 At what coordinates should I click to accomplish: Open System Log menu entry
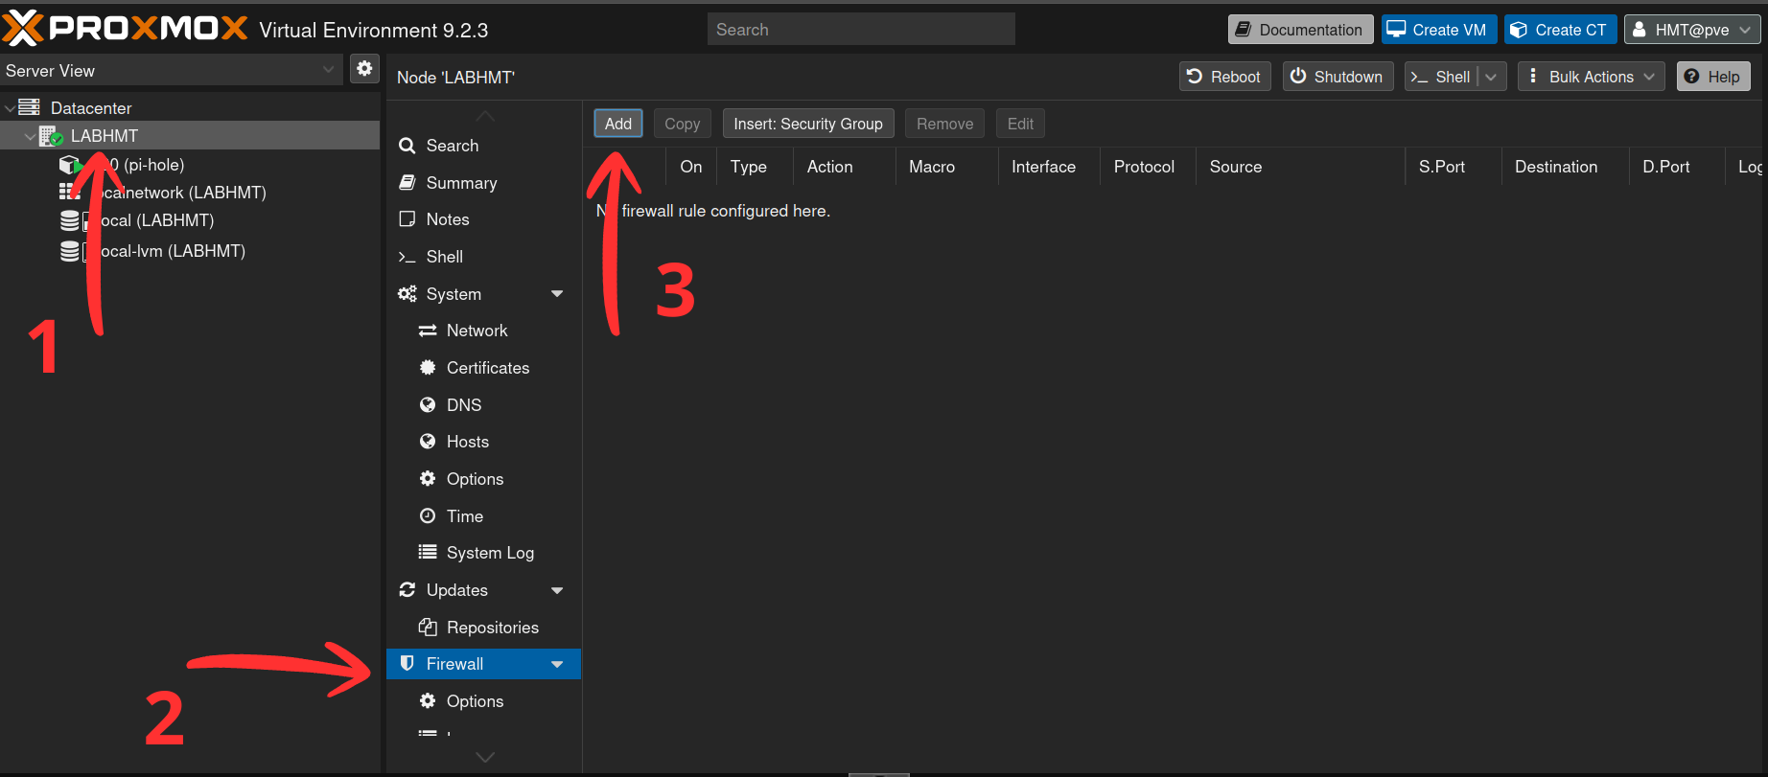(483, 552)
